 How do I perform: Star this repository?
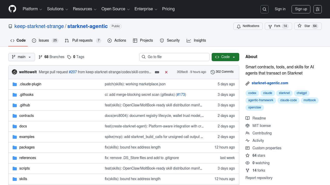[304, 26]
